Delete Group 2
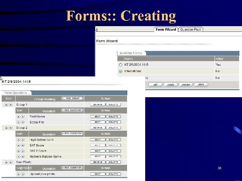 coord(113,128)
